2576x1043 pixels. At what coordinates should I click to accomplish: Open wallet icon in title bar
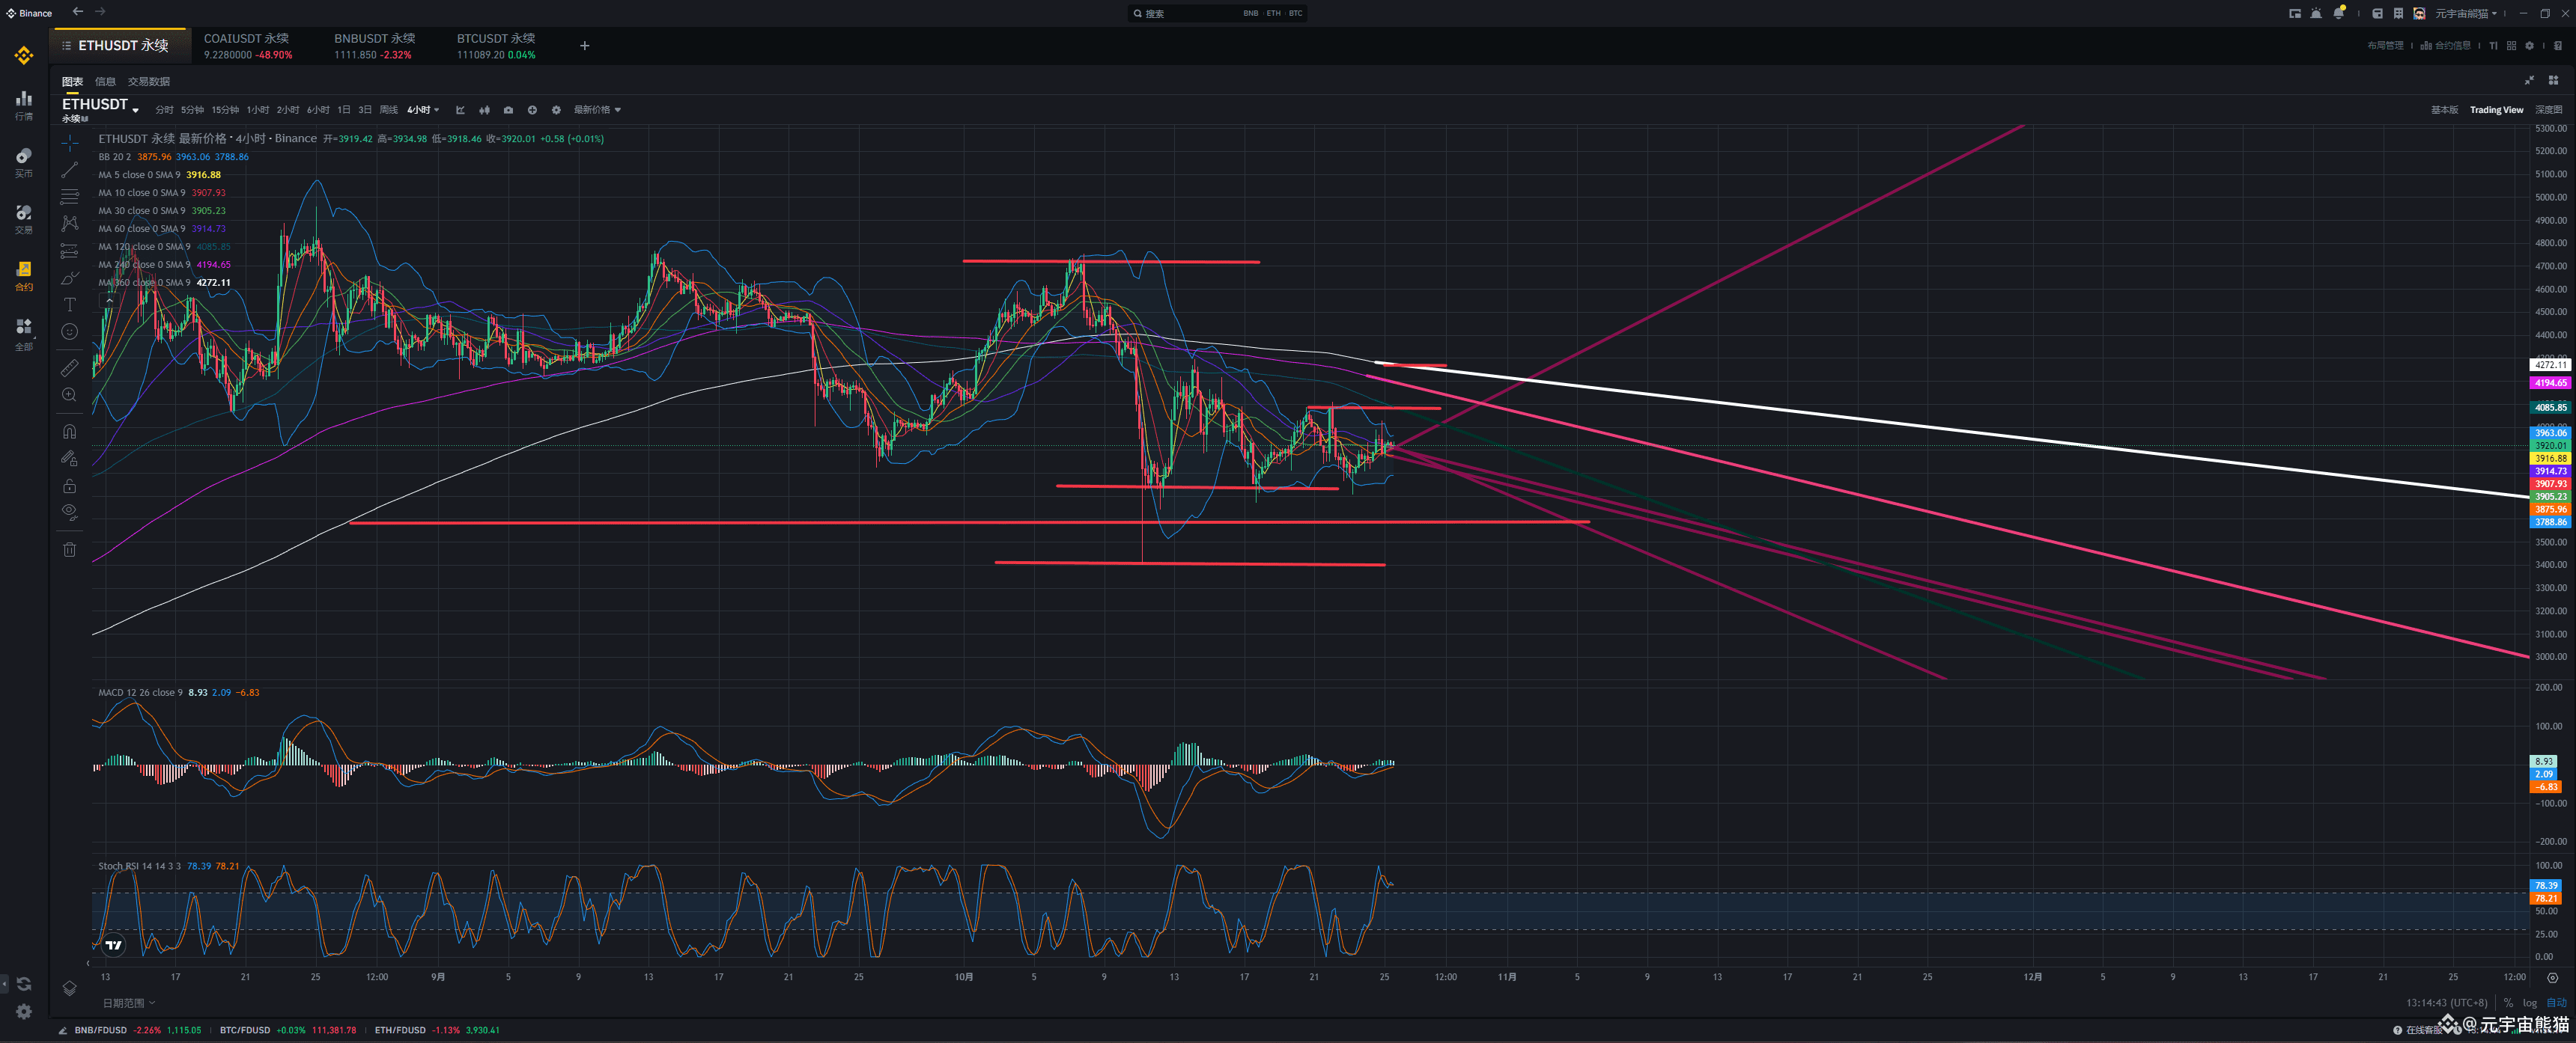click(2378, 13)
